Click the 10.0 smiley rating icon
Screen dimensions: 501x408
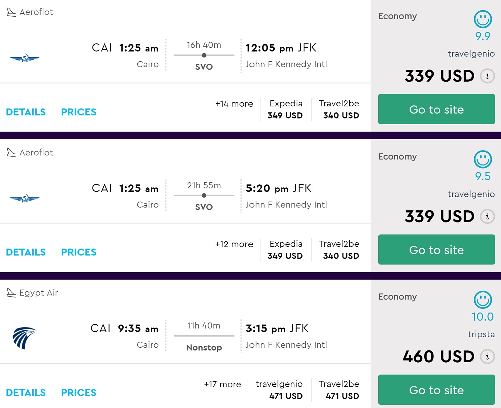pos(483,300)
